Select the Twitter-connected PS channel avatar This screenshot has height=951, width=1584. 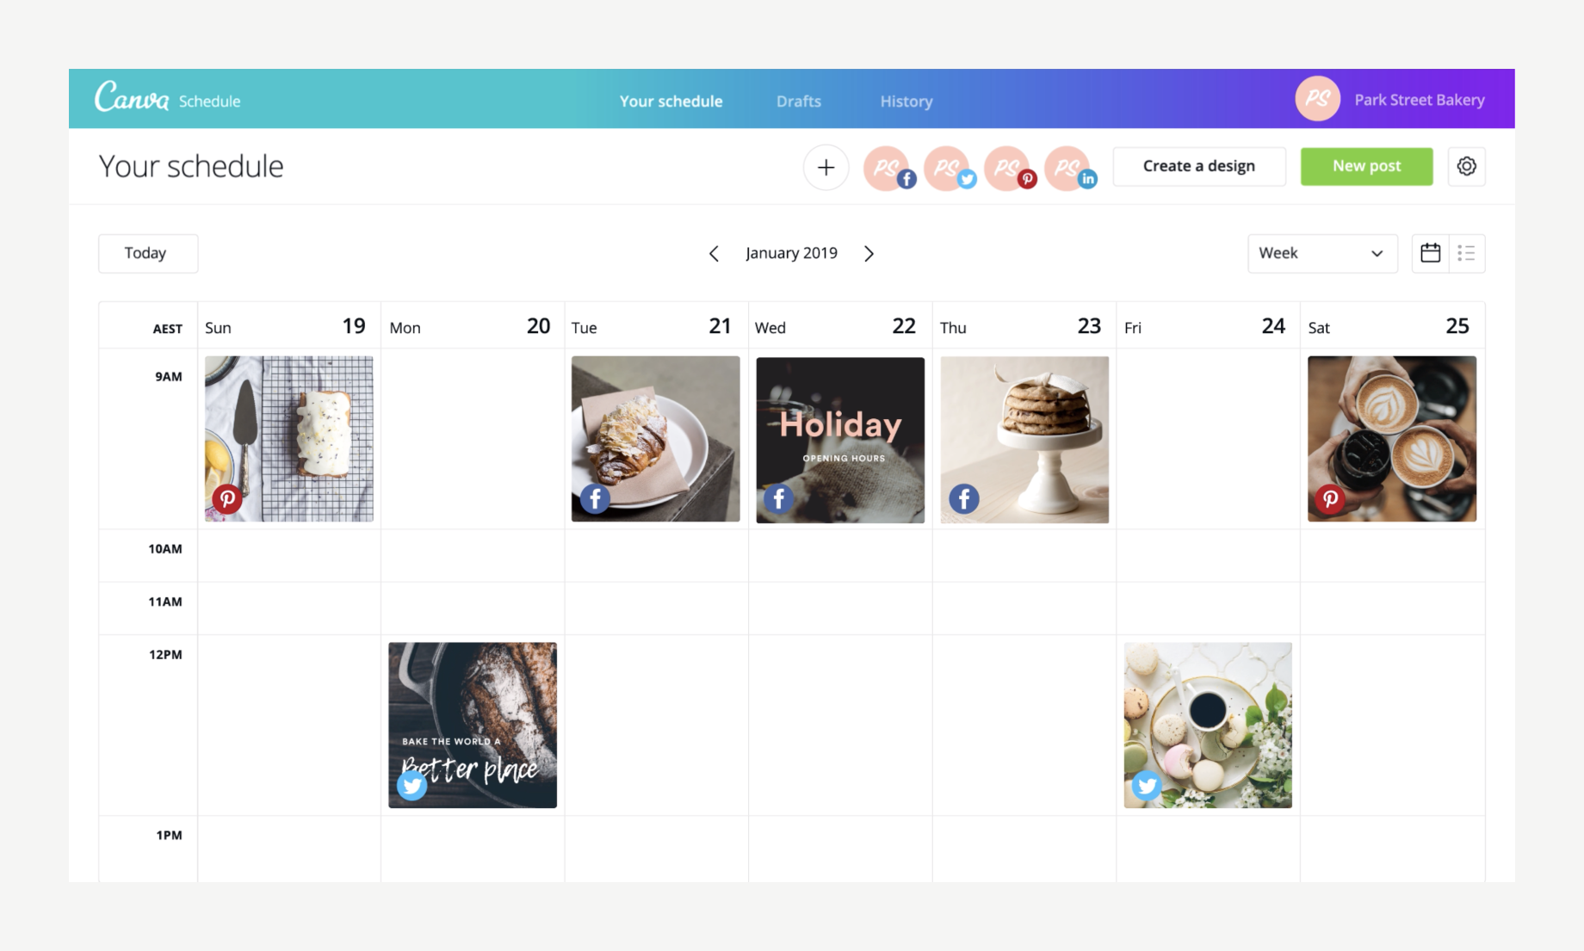(949, 169)
